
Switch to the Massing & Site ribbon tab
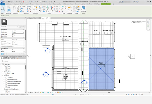57,4
